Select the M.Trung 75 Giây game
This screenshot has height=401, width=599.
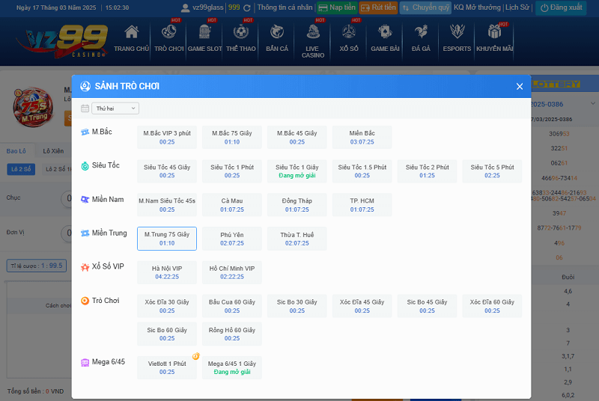click(x=167, y=239)
